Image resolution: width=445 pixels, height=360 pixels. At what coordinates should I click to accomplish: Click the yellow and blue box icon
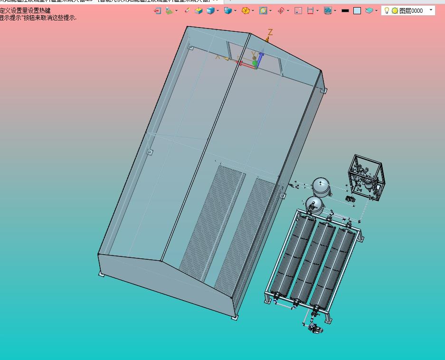199,11
